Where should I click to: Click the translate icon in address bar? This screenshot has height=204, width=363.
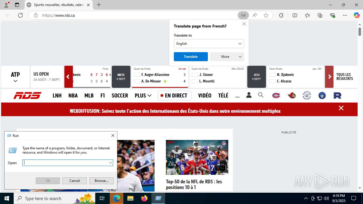click(243, 15)
